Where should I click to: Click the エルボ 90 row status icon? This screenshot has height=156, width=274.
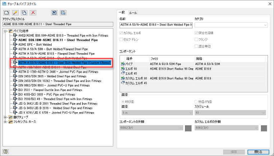pos(123,69)
